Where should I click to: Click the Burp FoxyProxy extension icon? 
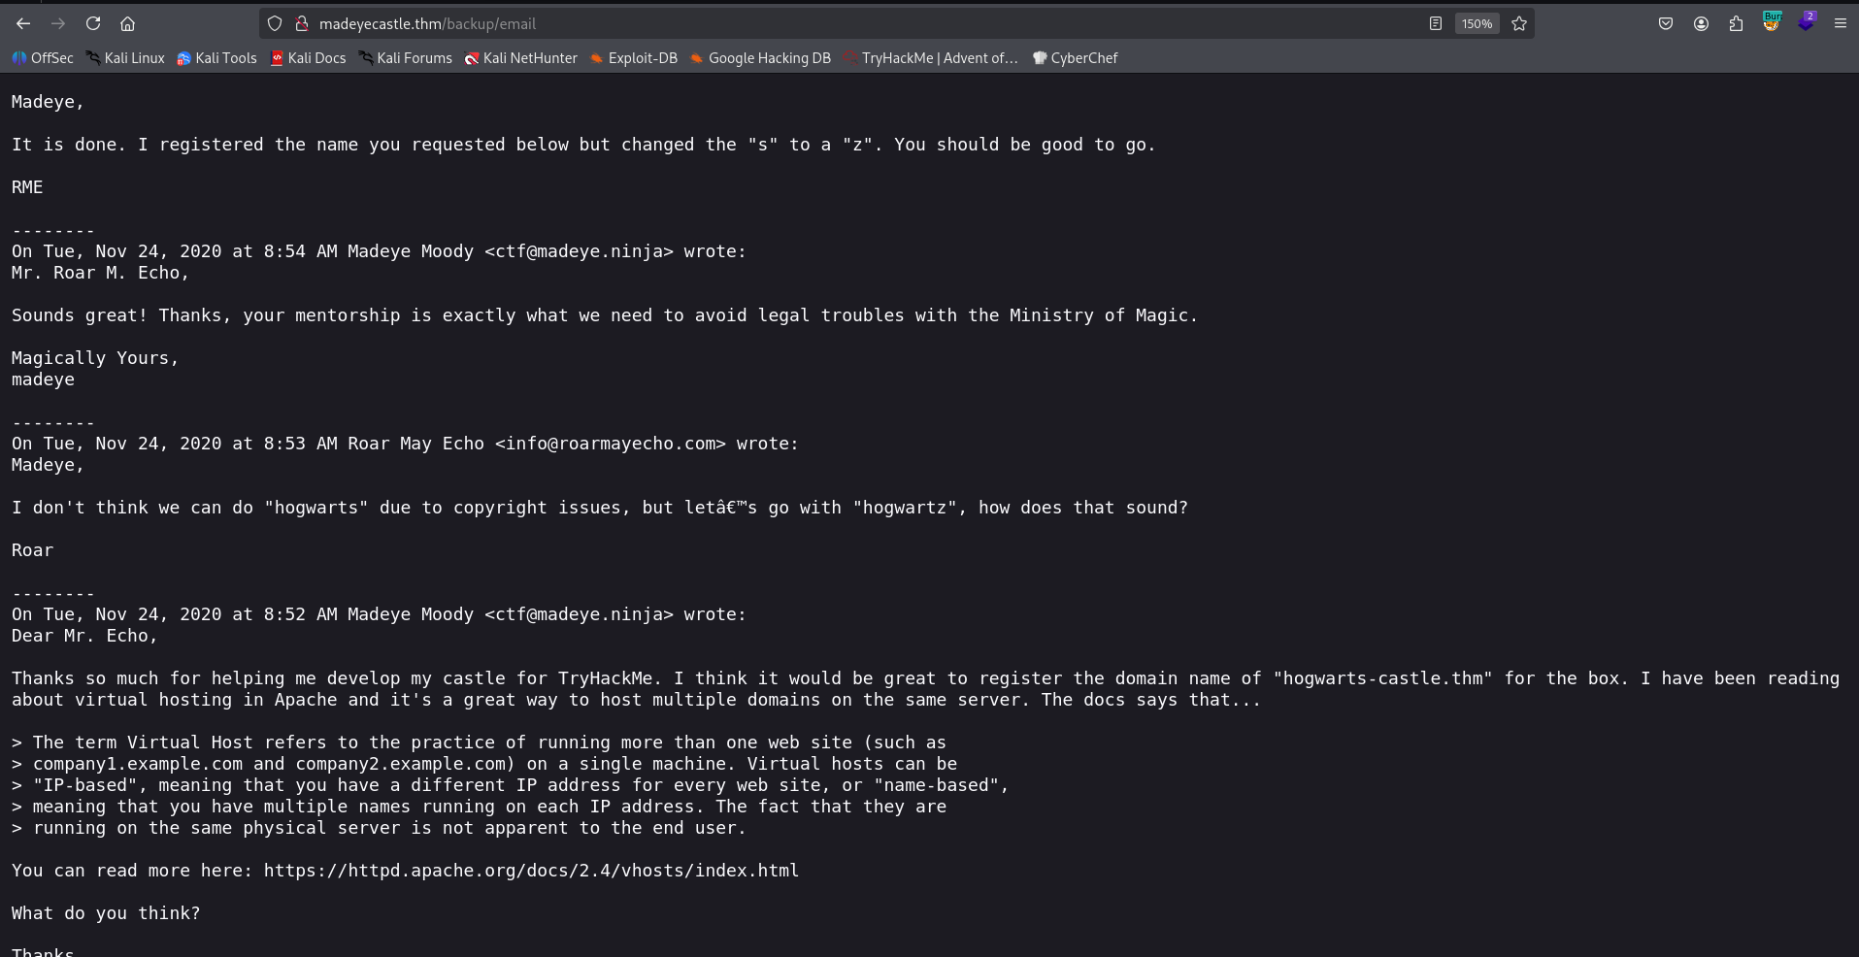click(x=1772, y=22)
